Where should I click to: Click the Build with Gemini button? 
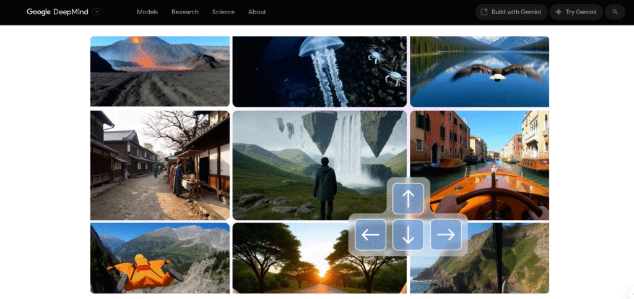[511, 12]
